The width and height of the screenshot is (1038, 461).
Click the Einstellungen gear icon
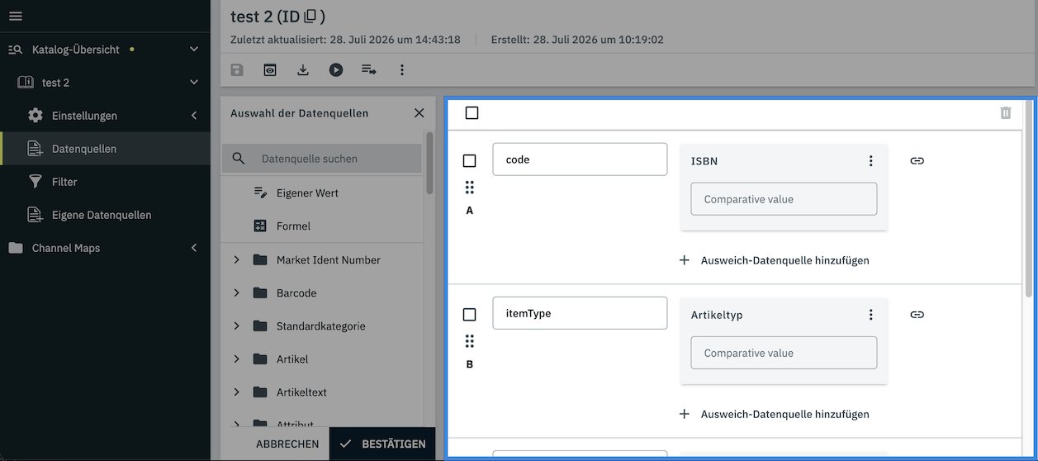click(x=35, y=116)
